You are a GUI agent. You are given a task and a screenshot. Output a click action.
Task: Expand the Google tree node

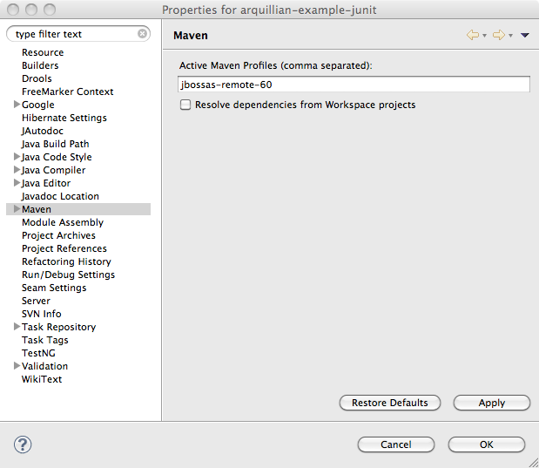coord(17,105)
